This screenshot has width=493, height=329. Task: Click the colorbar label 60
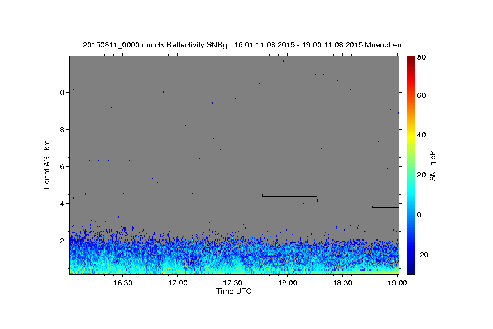point(422,95)
